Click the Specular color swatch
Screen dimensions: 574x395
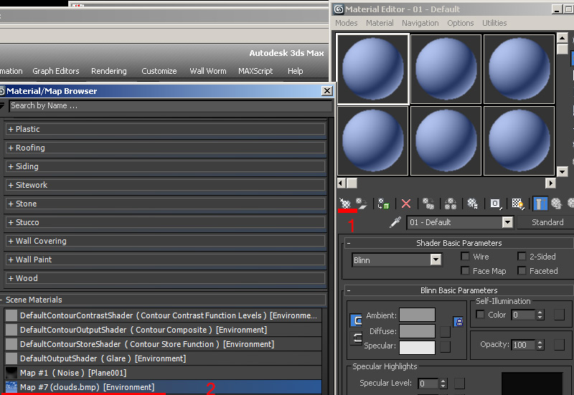(417, 347)
